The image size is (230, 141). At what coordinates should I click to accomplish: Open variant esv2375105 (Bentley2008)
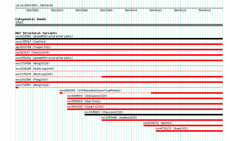[34, 74]
